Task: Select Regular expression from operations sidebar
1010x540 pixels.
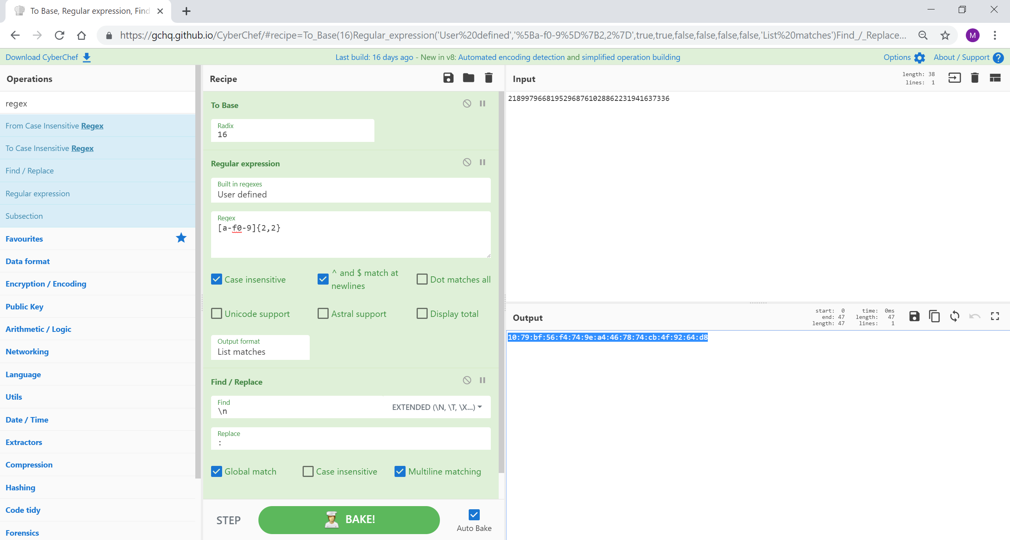Action: (x=37, y=194)
